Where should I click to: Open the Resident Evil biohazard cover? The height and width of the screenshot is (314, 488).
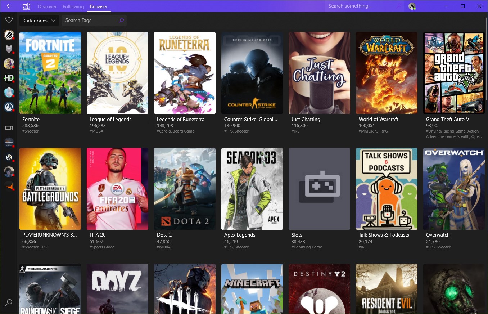coord(387,289)
